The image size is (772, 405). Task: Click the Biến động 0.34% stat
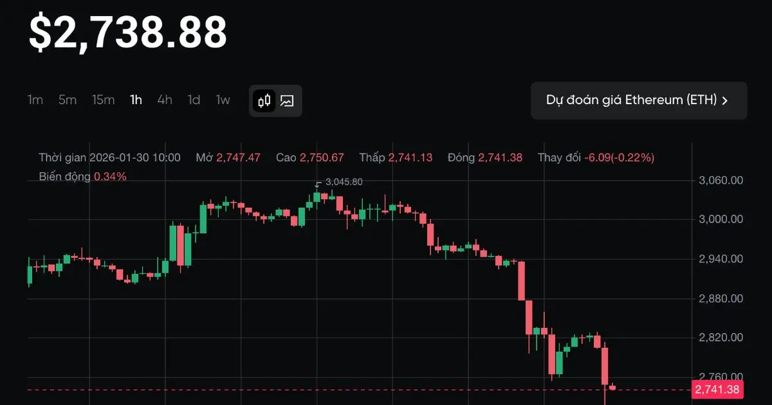click(x=82, y=176)
